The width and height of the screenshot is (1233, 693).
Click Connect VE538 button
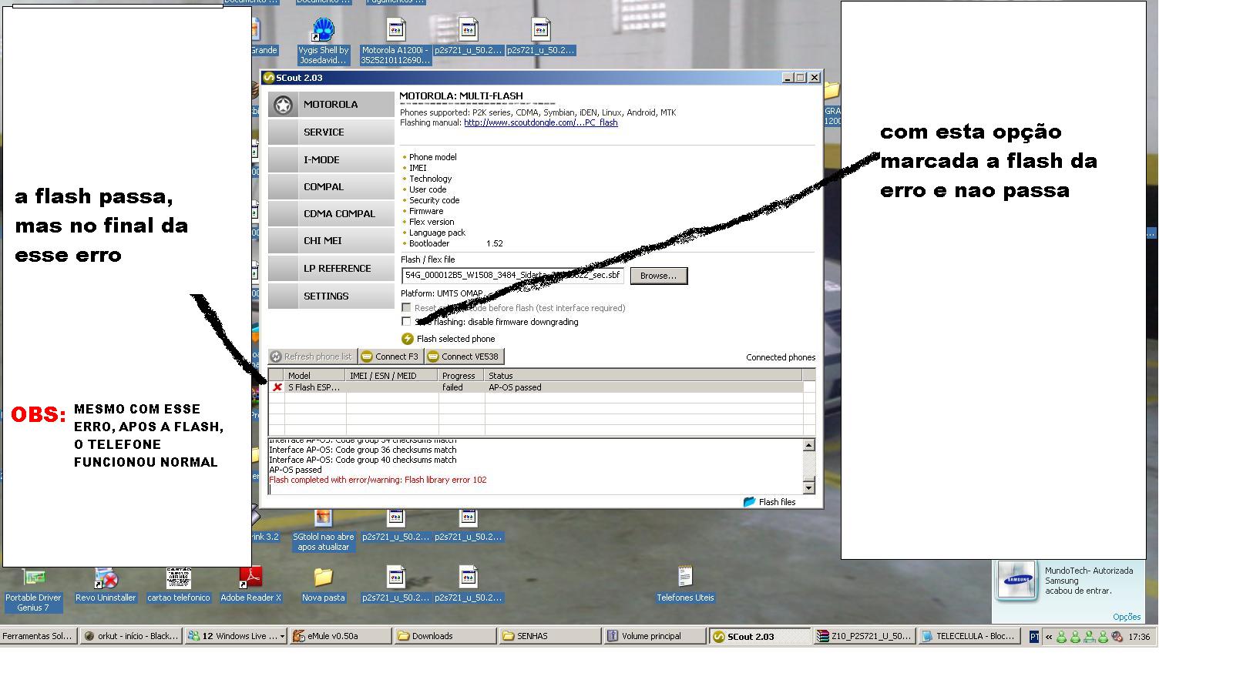(464, 357)
